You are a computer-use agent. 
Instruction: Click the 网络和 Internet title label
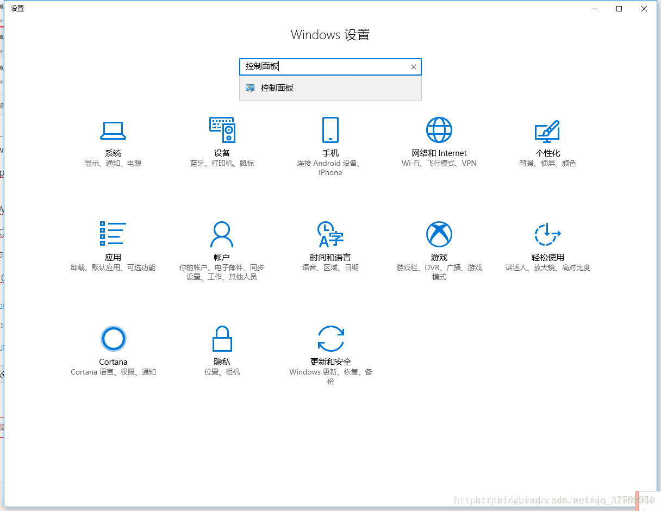(439, 153)
